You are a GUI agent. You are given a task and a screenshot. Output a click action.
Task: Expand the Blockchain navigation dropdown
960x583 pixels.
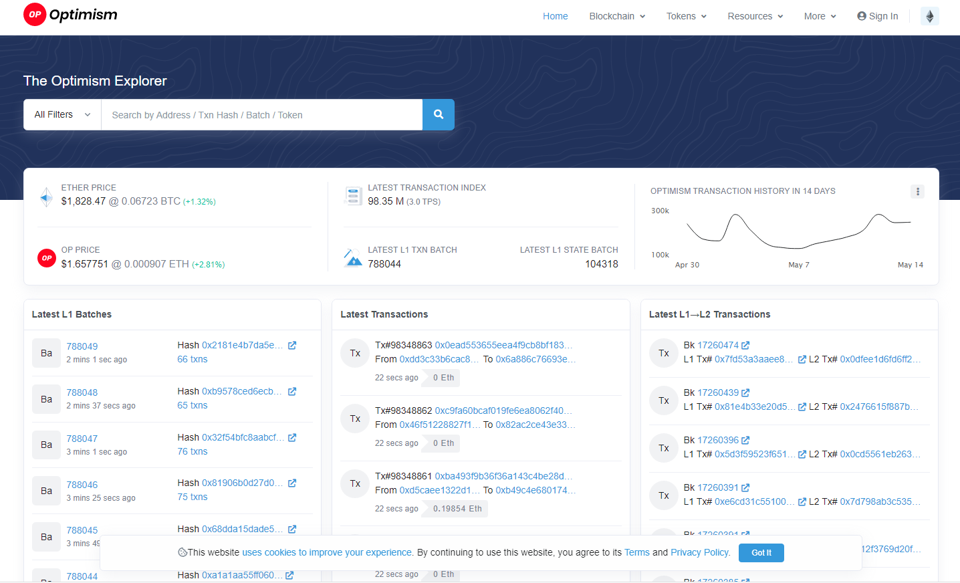616,15
